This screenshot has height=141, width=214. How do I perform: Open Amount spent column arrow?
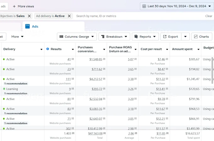[x=198, y=49]
